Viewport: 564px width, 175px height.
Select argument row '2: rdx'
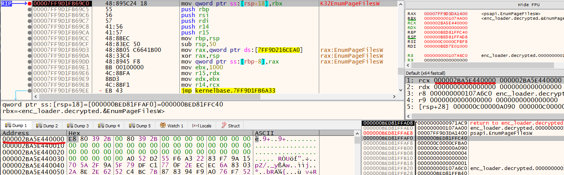(485, 87)
